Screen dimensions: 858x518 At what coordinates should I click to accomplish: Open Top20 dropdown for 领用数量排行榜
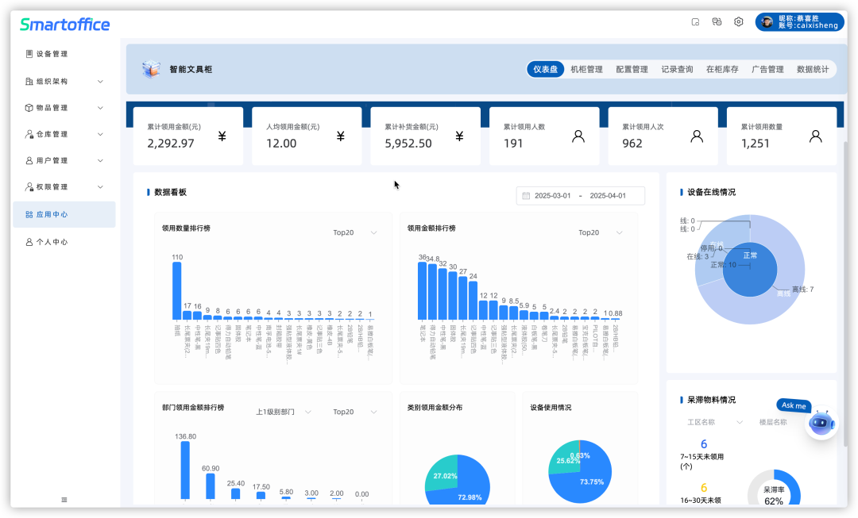(x=354, y=232)
